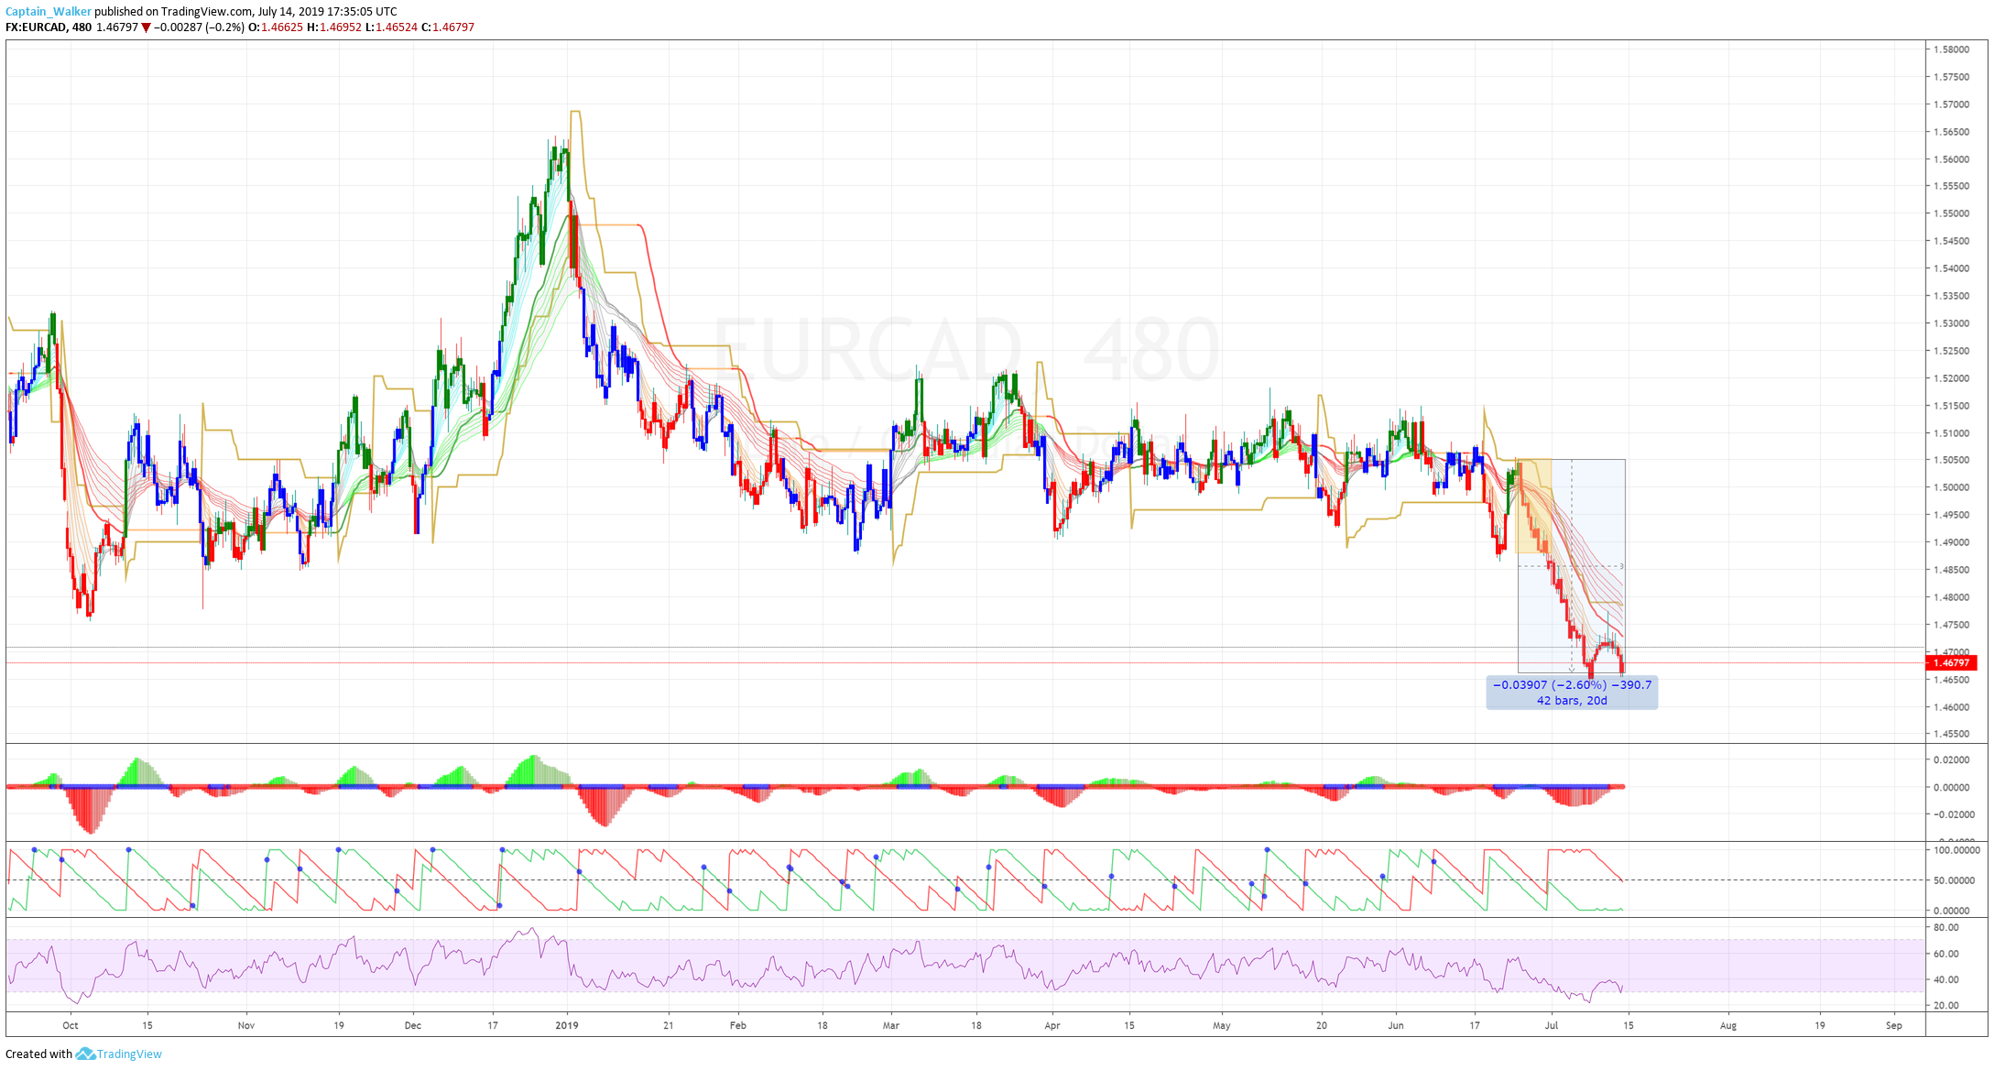Screen dimensions: 1994x1070
Task: Click the 0.02000 histogram axis label
Action: click(1951, 760)
